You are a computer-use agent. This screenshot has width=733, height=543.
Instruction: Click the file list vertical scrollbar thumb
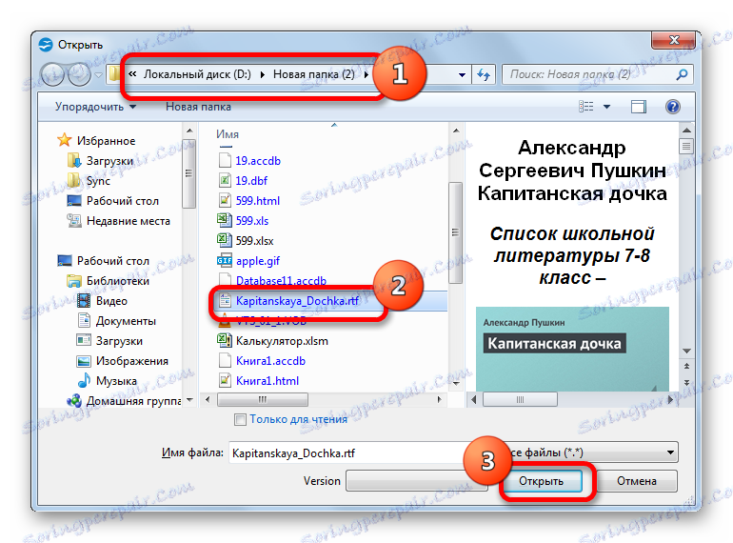[x=455, y=232]
